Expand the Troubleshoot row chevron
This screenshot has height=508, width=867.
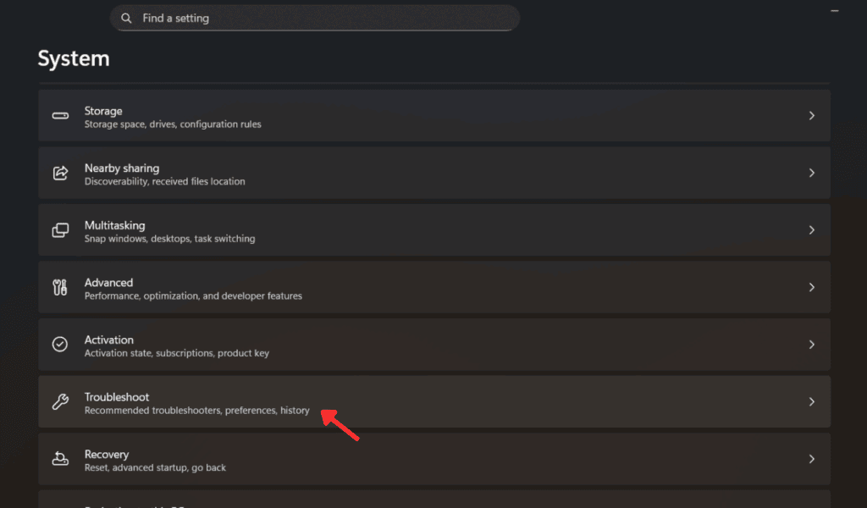point(812,402)
